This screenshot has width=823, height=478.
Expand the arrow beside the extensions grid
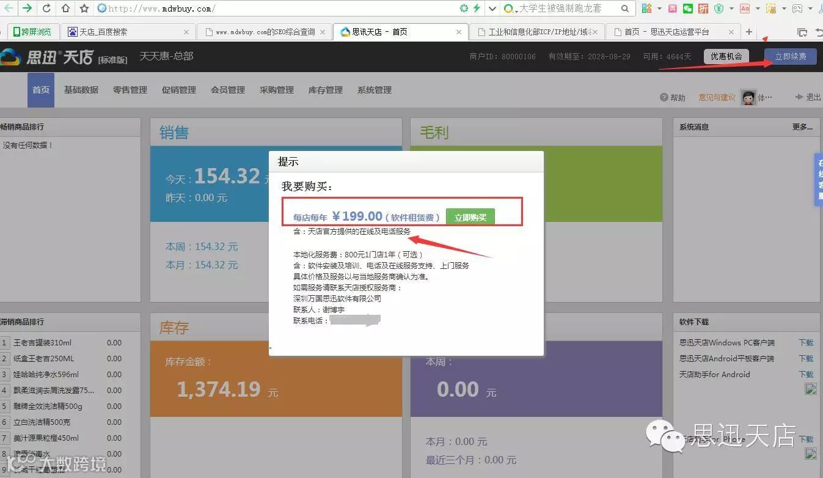point(659,9)
